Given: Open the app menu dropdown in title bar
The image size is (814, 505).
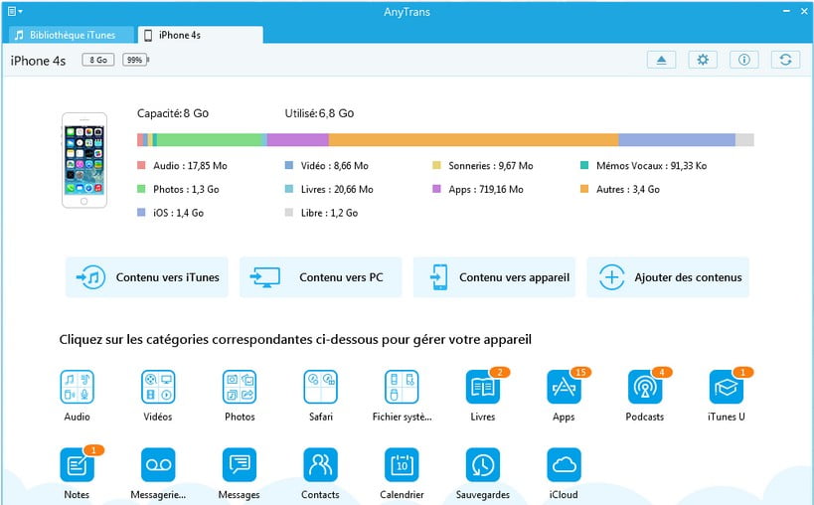Looking at the screenshot, I should (x=15, y=11).
